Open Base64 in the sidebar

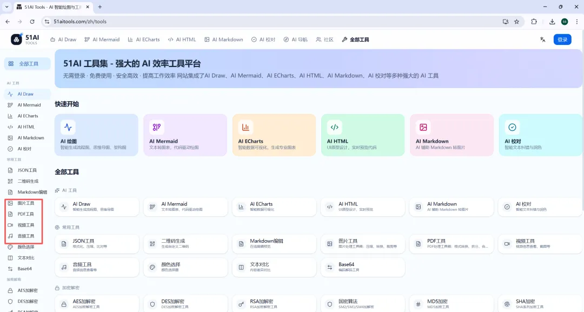[27, 269]
